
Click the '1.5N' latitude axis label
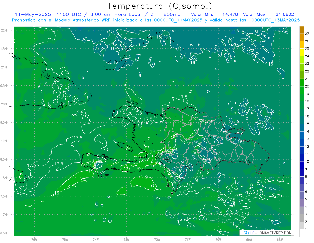point(4,49)
